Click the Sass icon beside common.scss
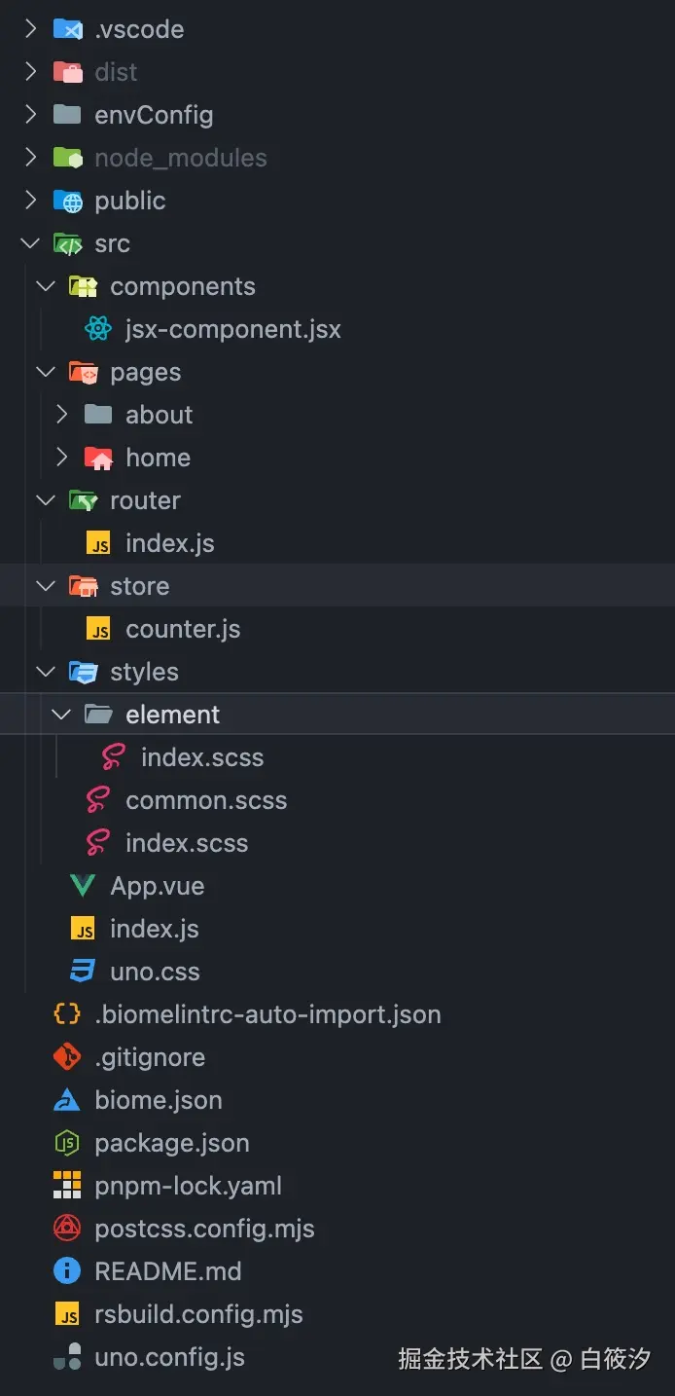Viewport: 675px width, 1396px height. click(98, 800)
